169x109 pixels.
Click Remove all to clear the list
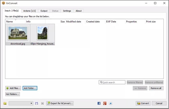[156, 88]
